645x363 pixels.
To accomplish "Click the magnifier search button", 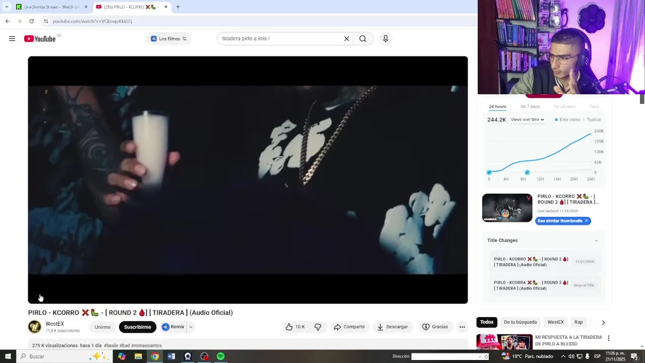I will [x=363, y=39].
